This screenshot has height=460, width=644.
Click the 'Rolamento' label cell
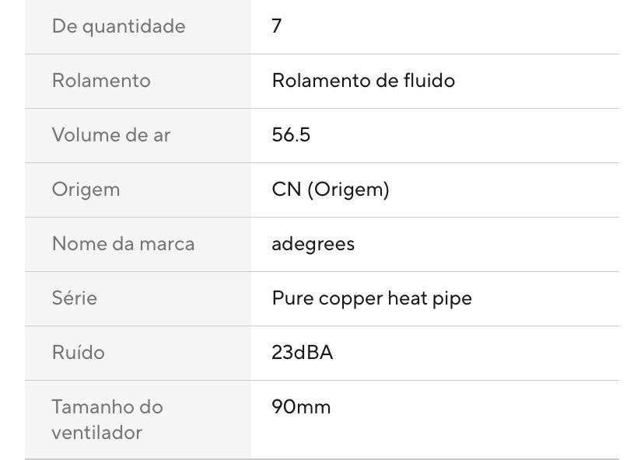(101, 81)
